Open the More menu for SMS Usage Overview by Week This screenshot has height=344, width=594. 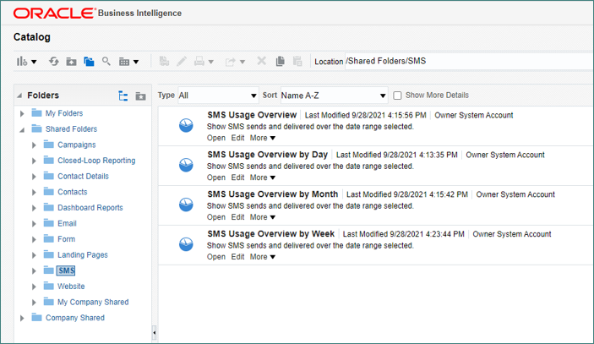click(x=263, y=257)
